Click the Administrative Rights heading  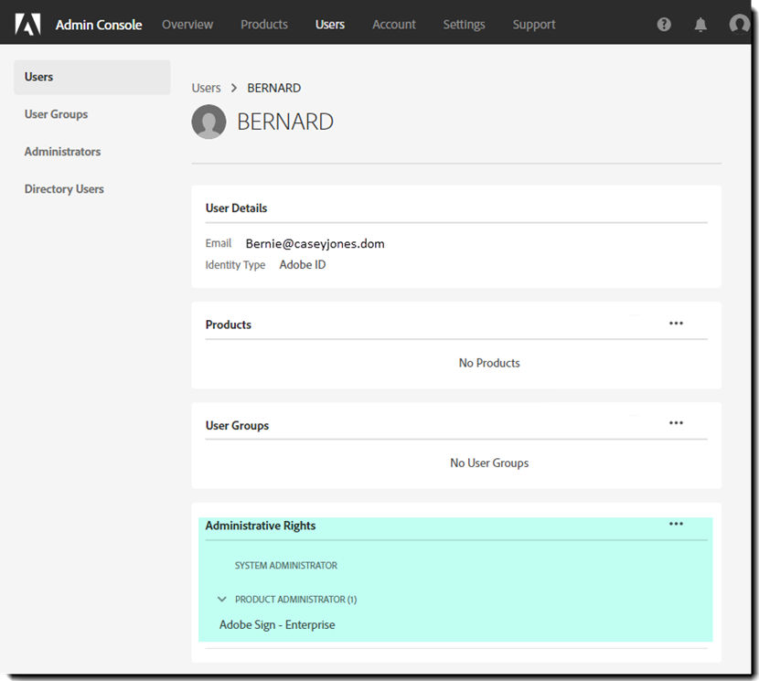pyautogui.click(x=261, y=526)
